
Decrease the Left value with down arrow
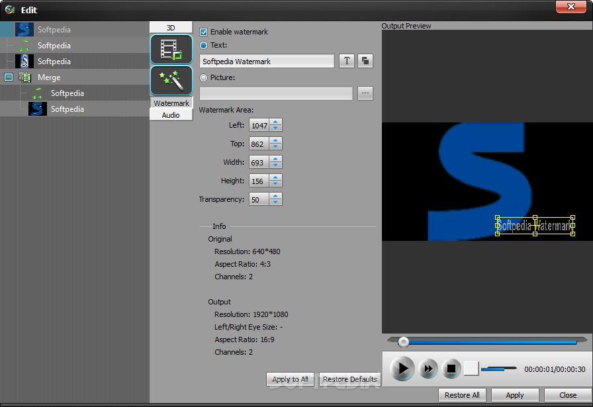coord(276,128)
